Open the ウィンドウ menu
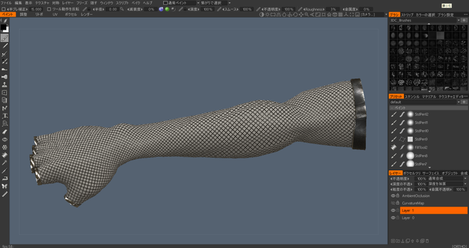This screenshot has width=469, height=248. coord(106,3)
